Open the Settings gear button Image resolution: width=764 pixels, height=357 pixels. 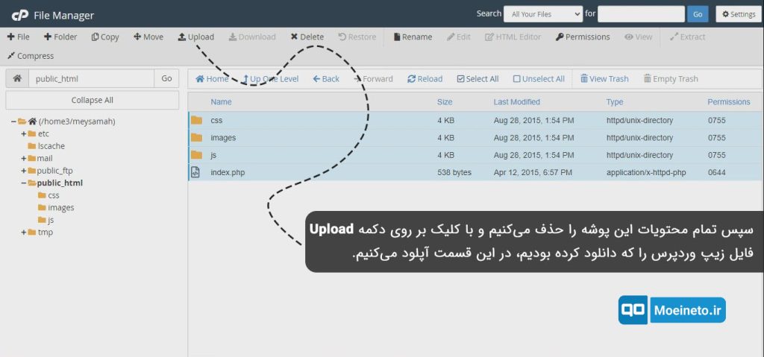click(739, 14)
